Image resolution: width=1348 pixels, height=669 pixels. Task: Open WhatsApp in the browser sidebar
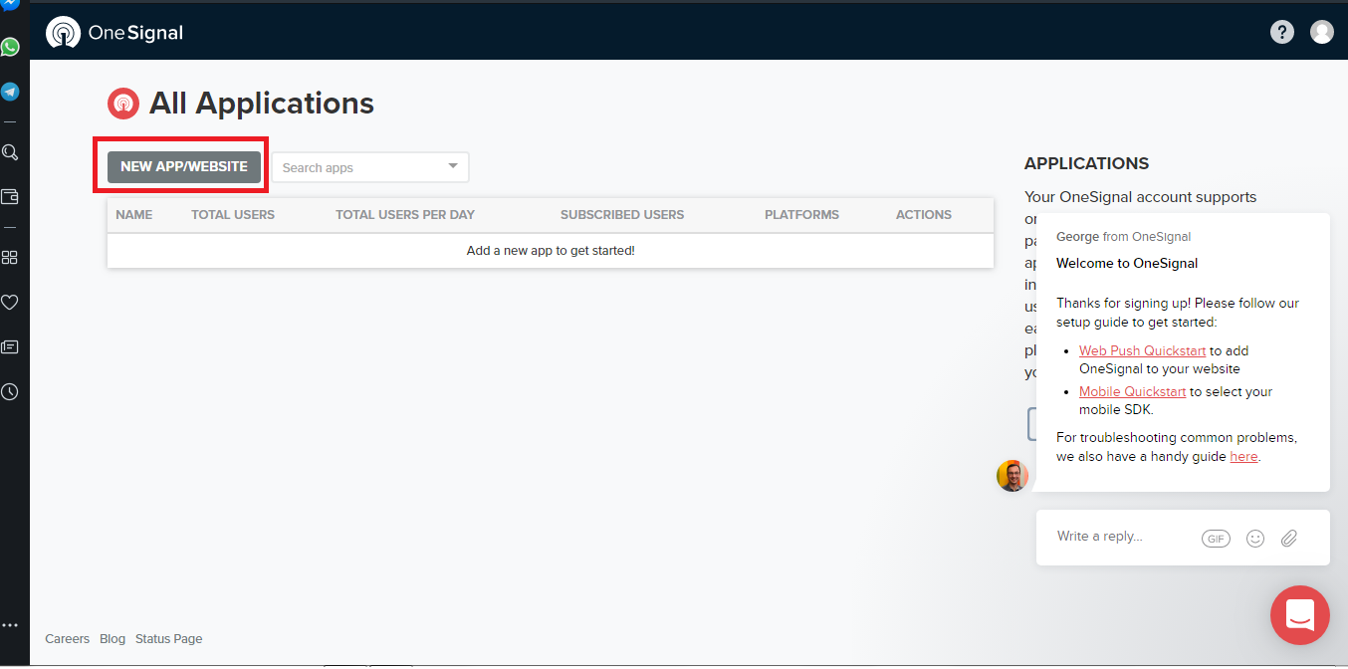tap(10, 47)
